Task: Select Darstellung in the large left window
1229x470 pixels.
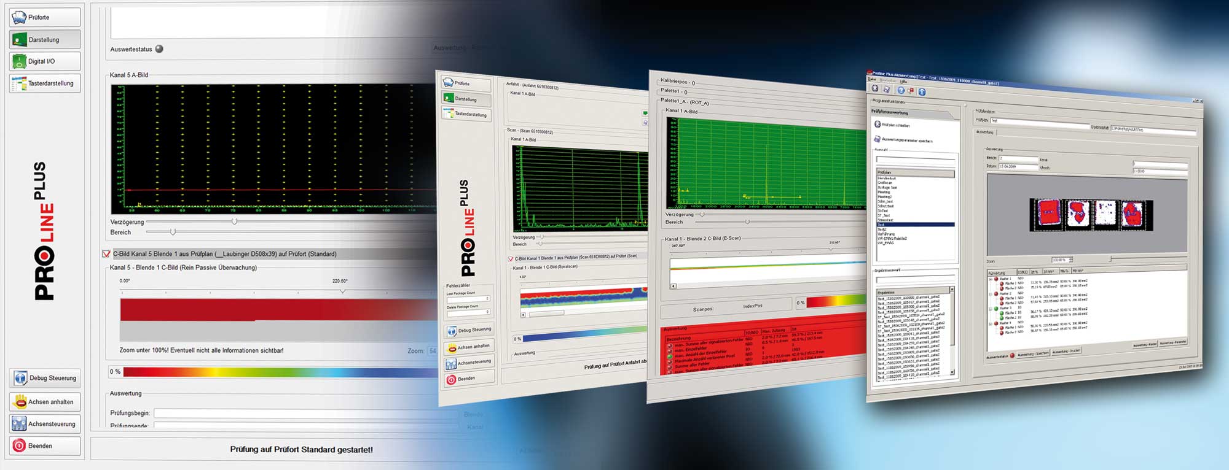Action: point(45,39)
